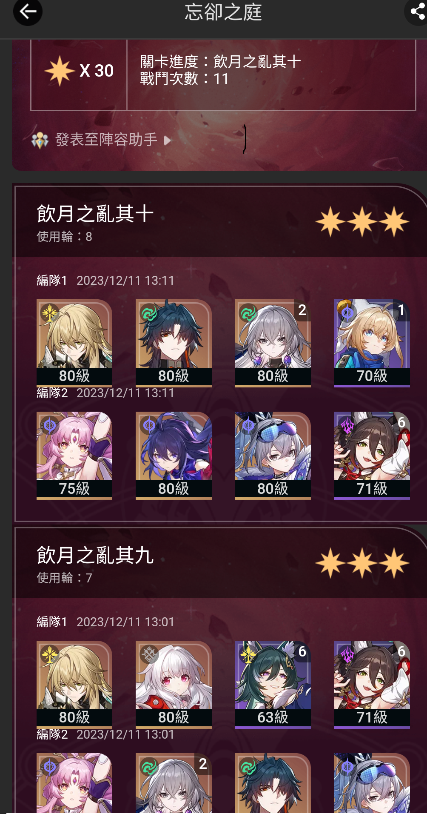Select level 71 character in 其十 team 2

372,456
